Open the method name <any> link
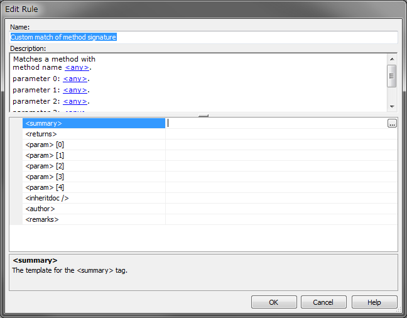Image resolution: width=407 pixels, height=318 pixels. 77,67
